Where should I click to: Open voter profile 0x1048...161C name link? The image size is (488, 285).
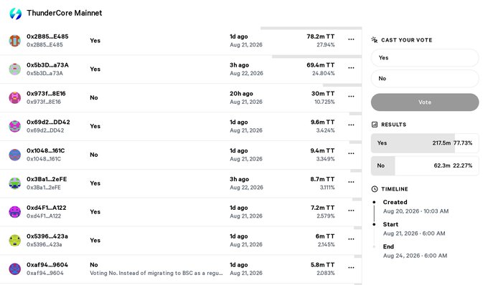(x=45, y=151)
